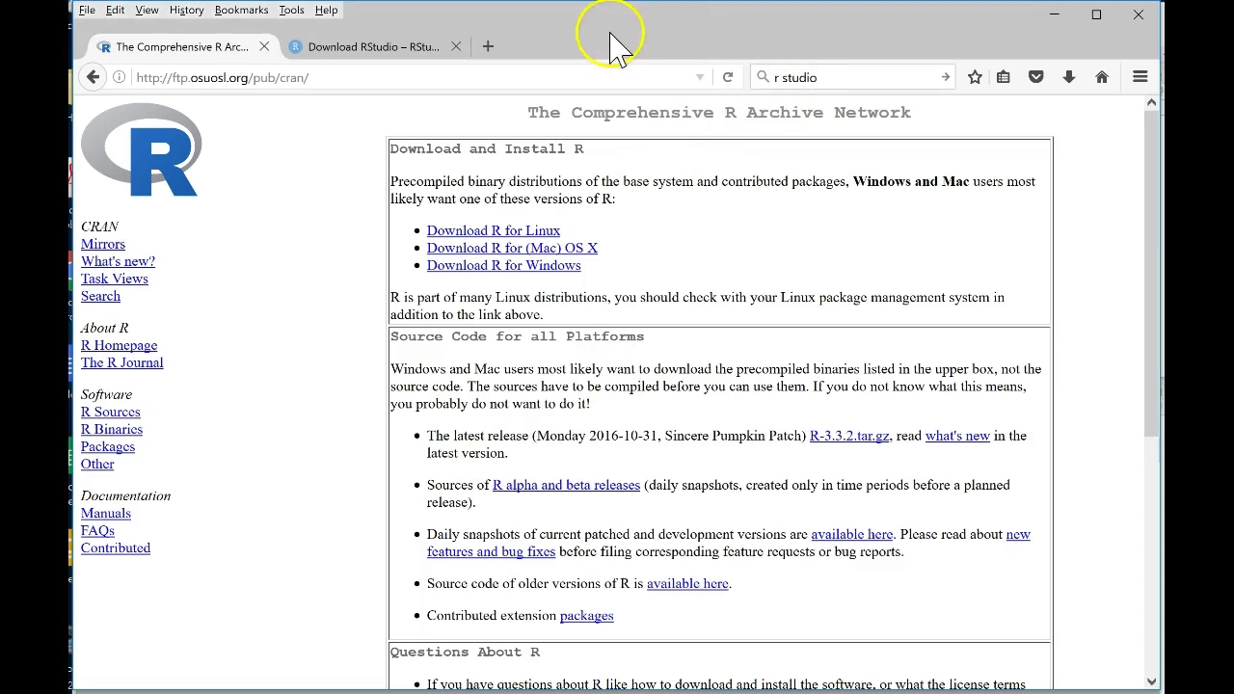The image size is (1234, 694).
Task: Open Download R for Windows link
Action: [x=503, y=265]
